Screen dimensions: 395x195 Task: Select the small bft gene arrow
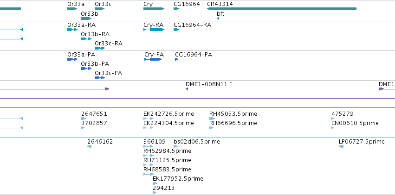[x=218, y=19]
